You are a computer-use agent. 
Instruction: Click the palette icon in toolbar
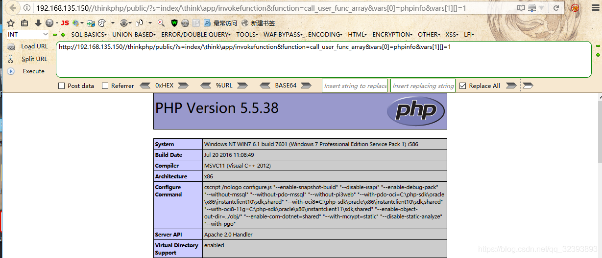(x=102, y=22)
